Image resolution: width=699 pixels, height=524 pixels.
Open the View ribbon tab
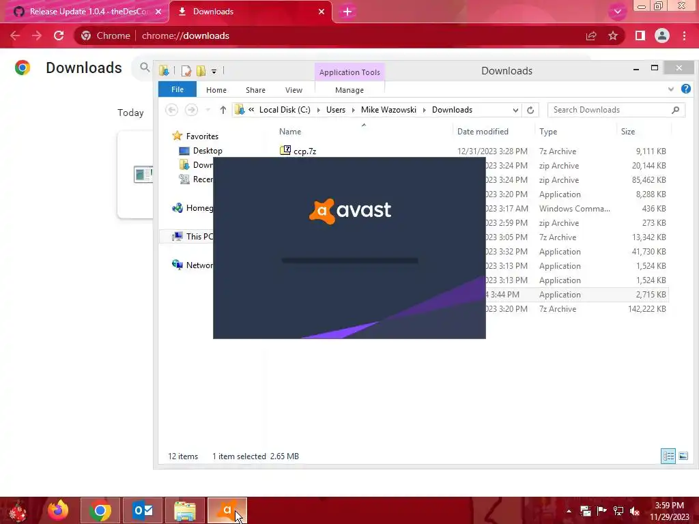pos(294,90)
